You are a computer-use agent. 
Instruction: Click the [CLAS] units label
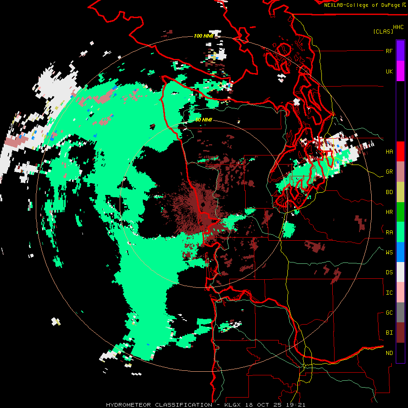coord(383,31)
